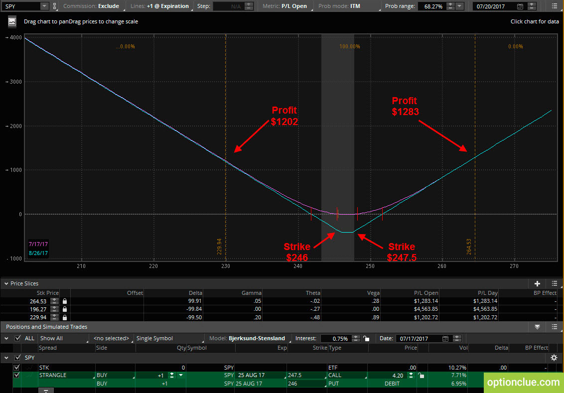Toggle the lock on the 229.94 slice
Screen dimensions: 564x393
click(65, 317)
